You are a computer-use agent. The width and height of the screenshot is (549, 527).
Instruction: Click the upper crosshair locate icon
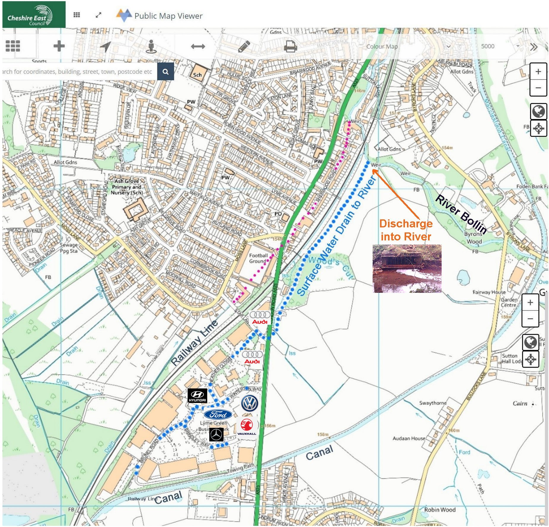point(539,128)
